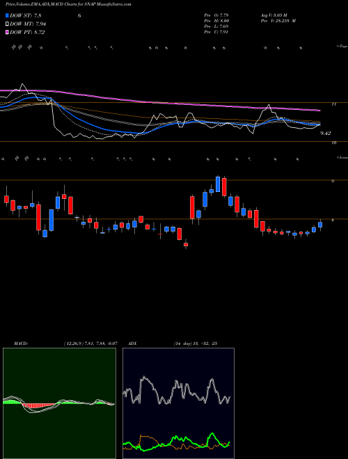The height and width of the screenshot is (459, 348).
Task: Click the 'ADX' panel heading
Action: 133,343
